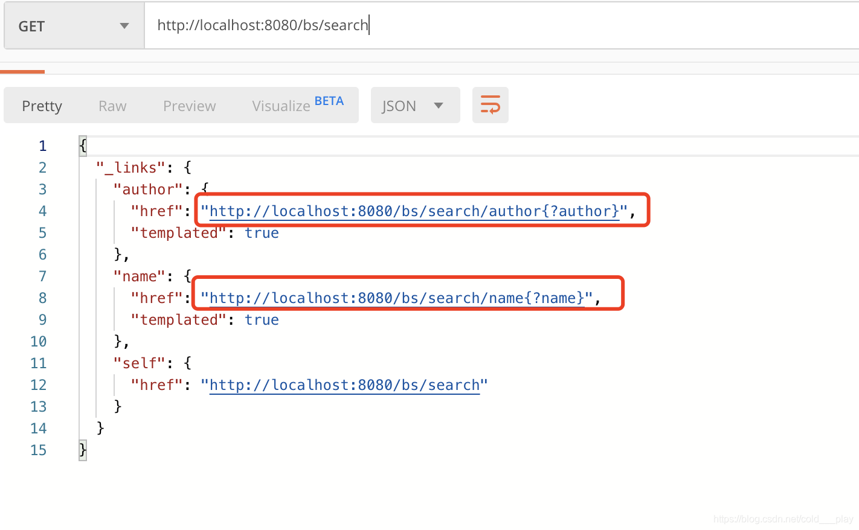Click the "self" key on line 11

(140, 363)
